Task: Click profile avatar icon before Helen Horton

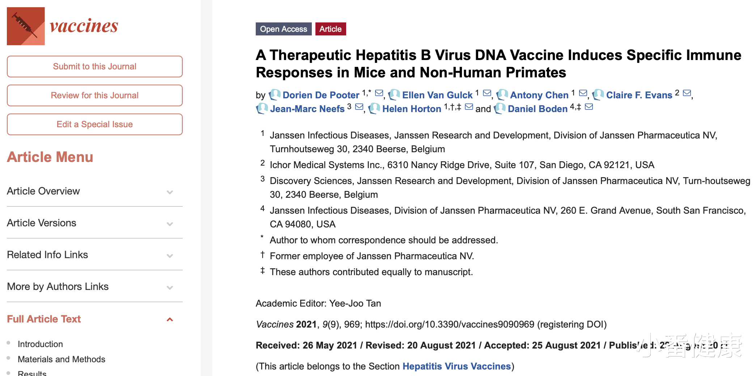Action: click(x=374, y=108)
